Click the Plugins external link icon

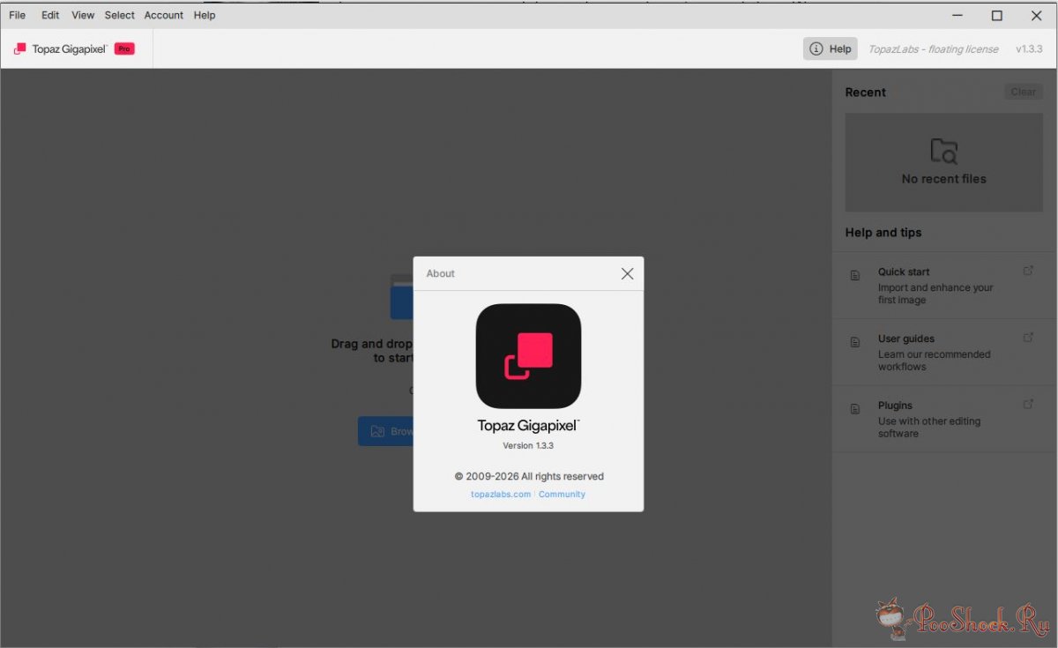1028,405
